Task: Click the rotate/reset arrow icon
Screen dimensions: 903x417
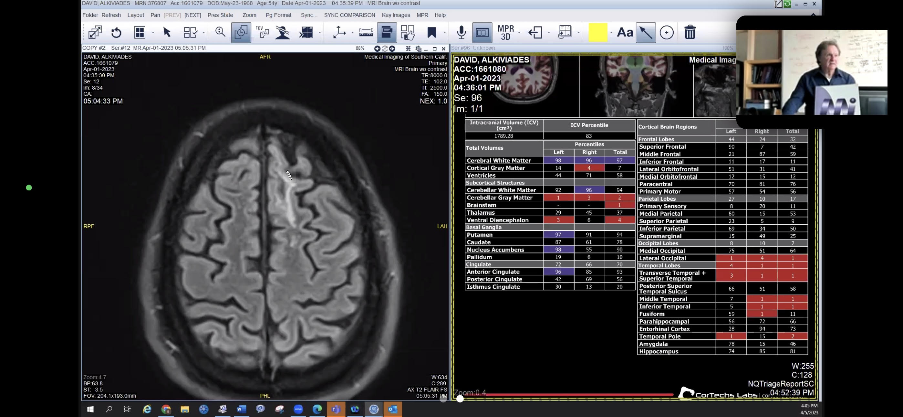Action: pyautogui.click(x=116, y=33)
